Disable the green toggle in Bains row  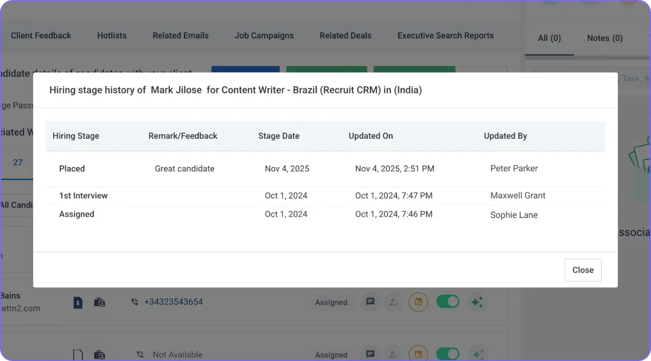[x=448, y=302]
